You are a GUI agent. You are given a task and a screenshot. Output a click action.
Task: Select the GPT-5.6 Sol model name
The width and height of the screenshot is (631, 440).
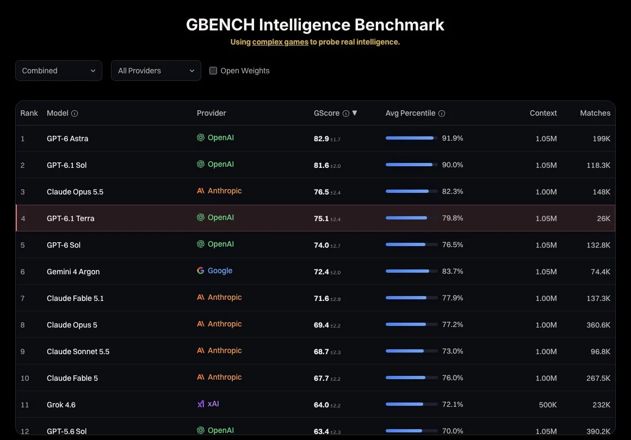click(66, 431)
